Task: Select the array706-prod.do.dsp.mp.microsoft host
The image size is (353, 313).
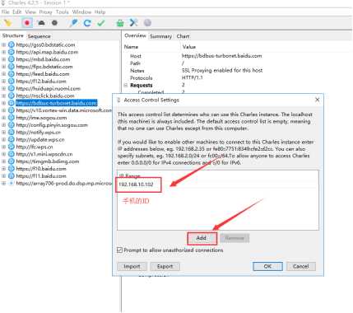Action: pos(64,183)
